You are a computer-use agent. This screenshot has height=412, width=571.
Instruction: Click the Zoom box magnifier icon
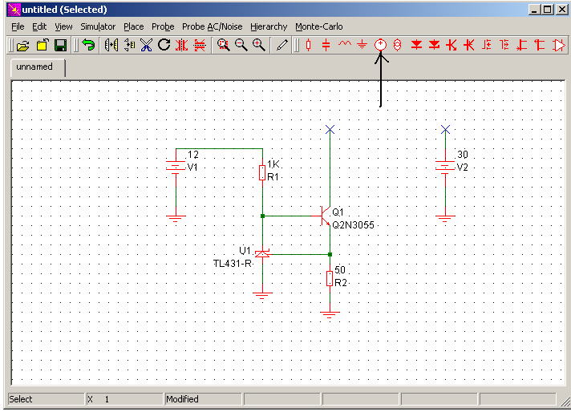pos(223,45)
